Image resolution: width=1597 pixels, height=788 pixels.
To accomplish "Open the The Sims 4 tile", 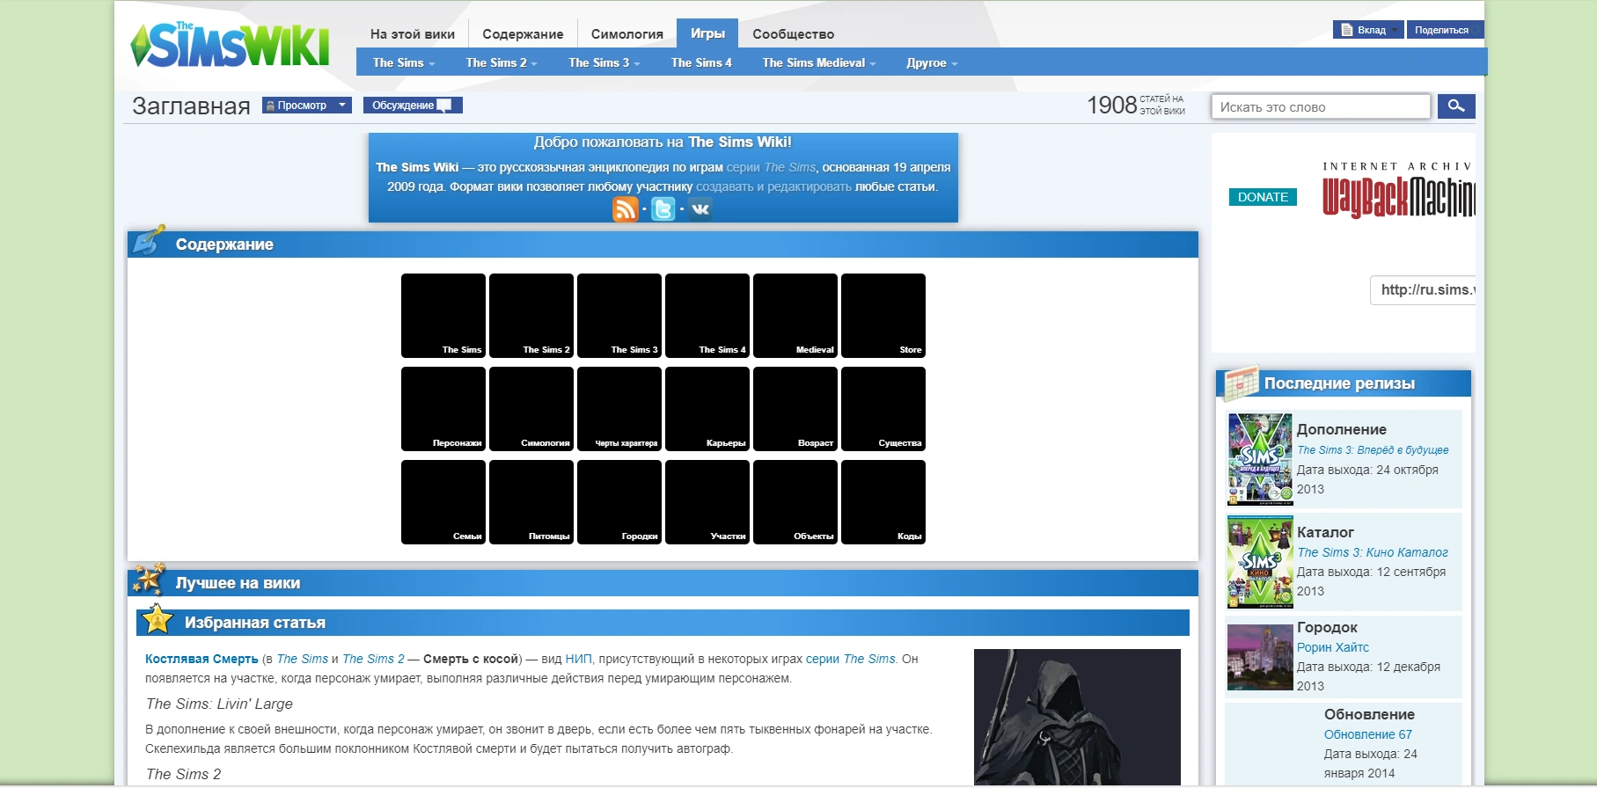I will coord(707,316).
